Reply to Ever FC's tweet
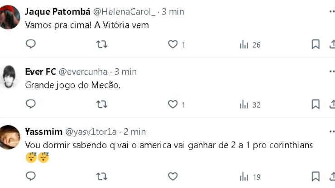The width and height of the screenshot is (335, 188). 31,104
